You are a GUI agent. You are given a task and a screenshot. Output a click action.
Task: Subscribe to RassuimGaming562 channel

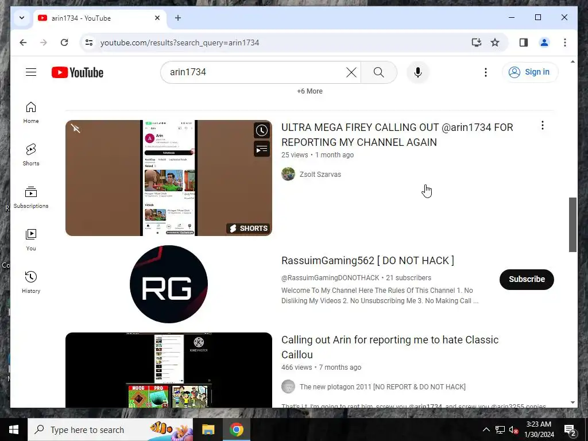(x=527, y=280)
